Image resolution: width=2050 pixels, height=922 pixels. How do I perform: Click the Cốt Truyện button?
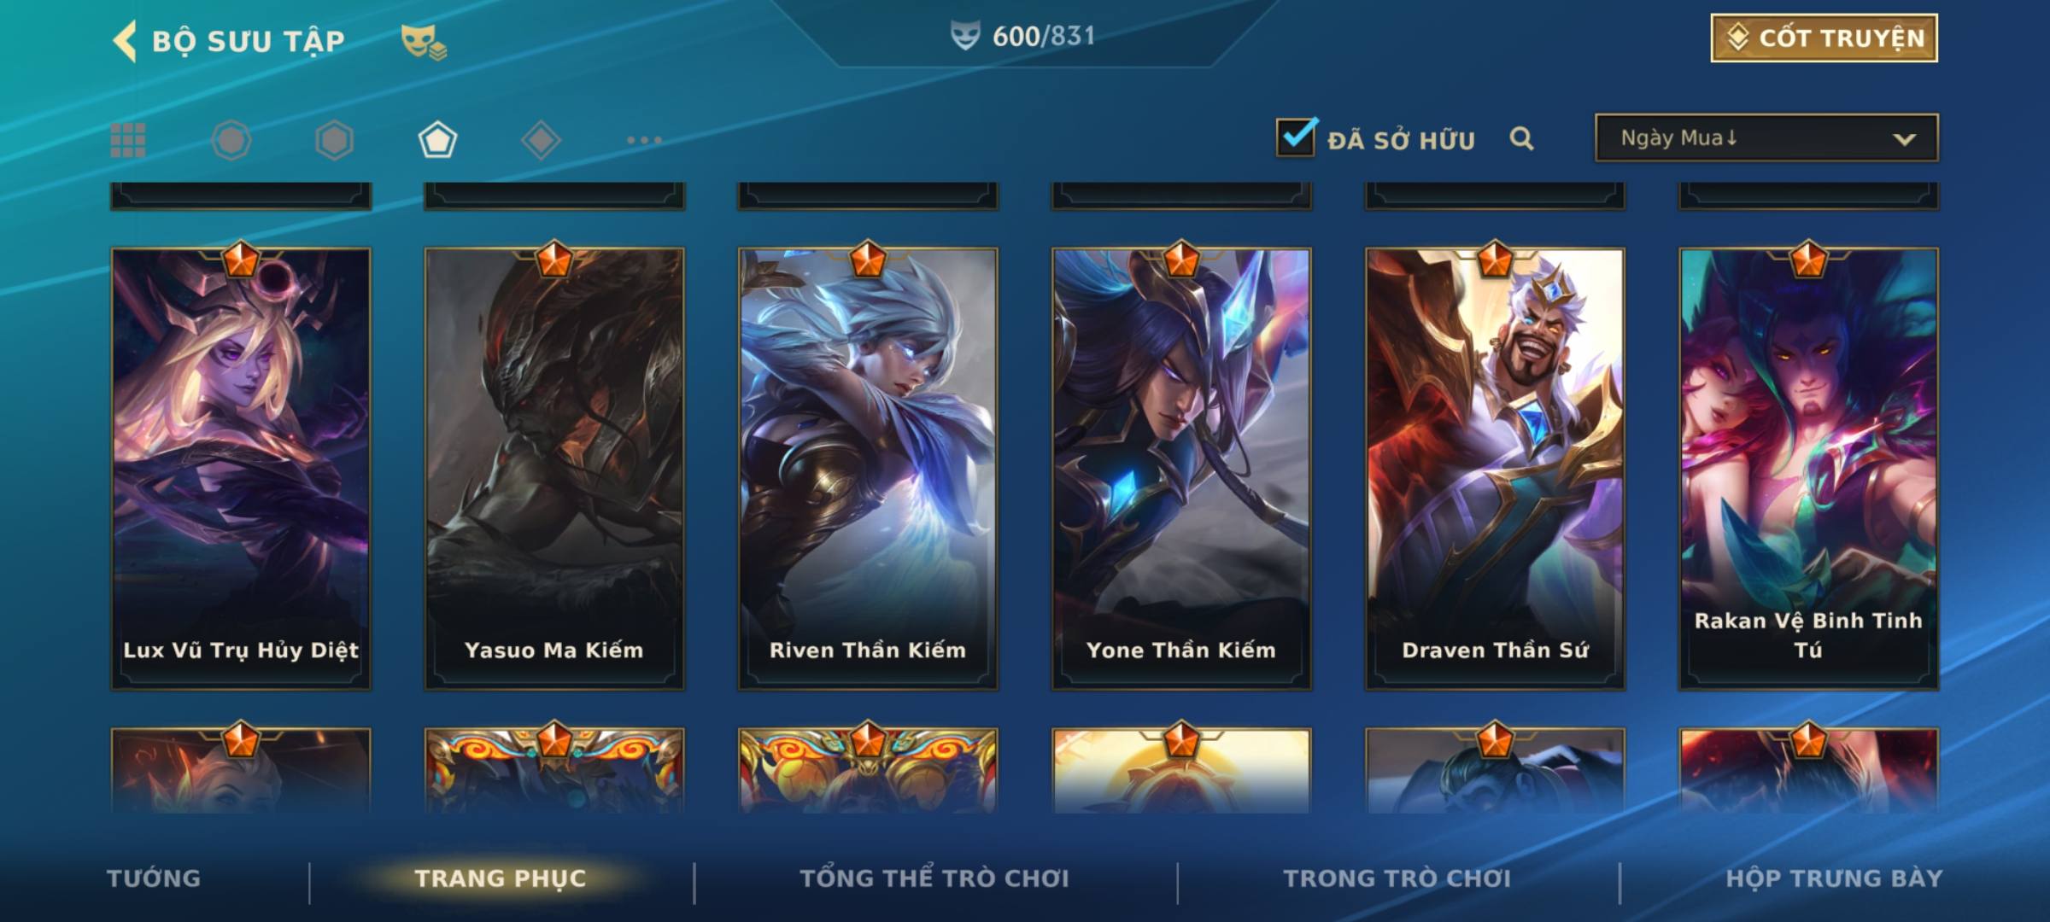[x=1824, y=38]
